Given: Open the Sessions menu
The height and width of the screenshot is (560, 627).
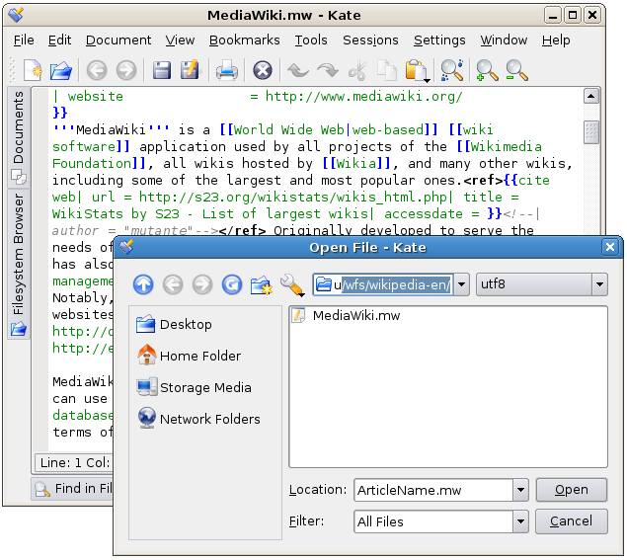Looking at the screenshot, I should coord(370,40).
